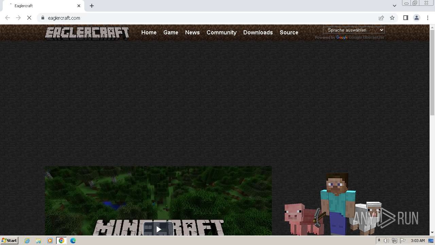435x245 pixels.
Task: Open the Source menu item
Action: point(289,32)
